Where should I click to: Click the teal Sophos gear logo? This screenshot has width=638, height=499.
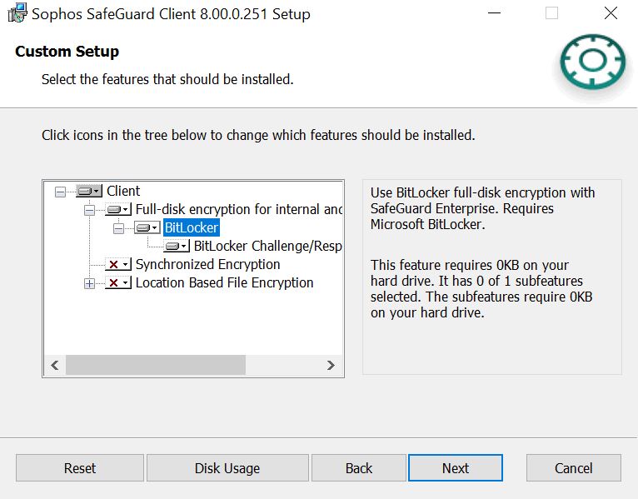pyautogui.click(x=592, y=62)
